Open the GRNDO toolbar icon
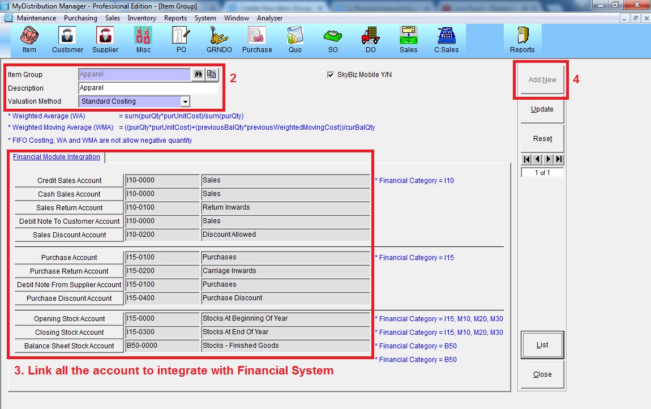Screen dimensions: 651x409 (x=219, y=40)
